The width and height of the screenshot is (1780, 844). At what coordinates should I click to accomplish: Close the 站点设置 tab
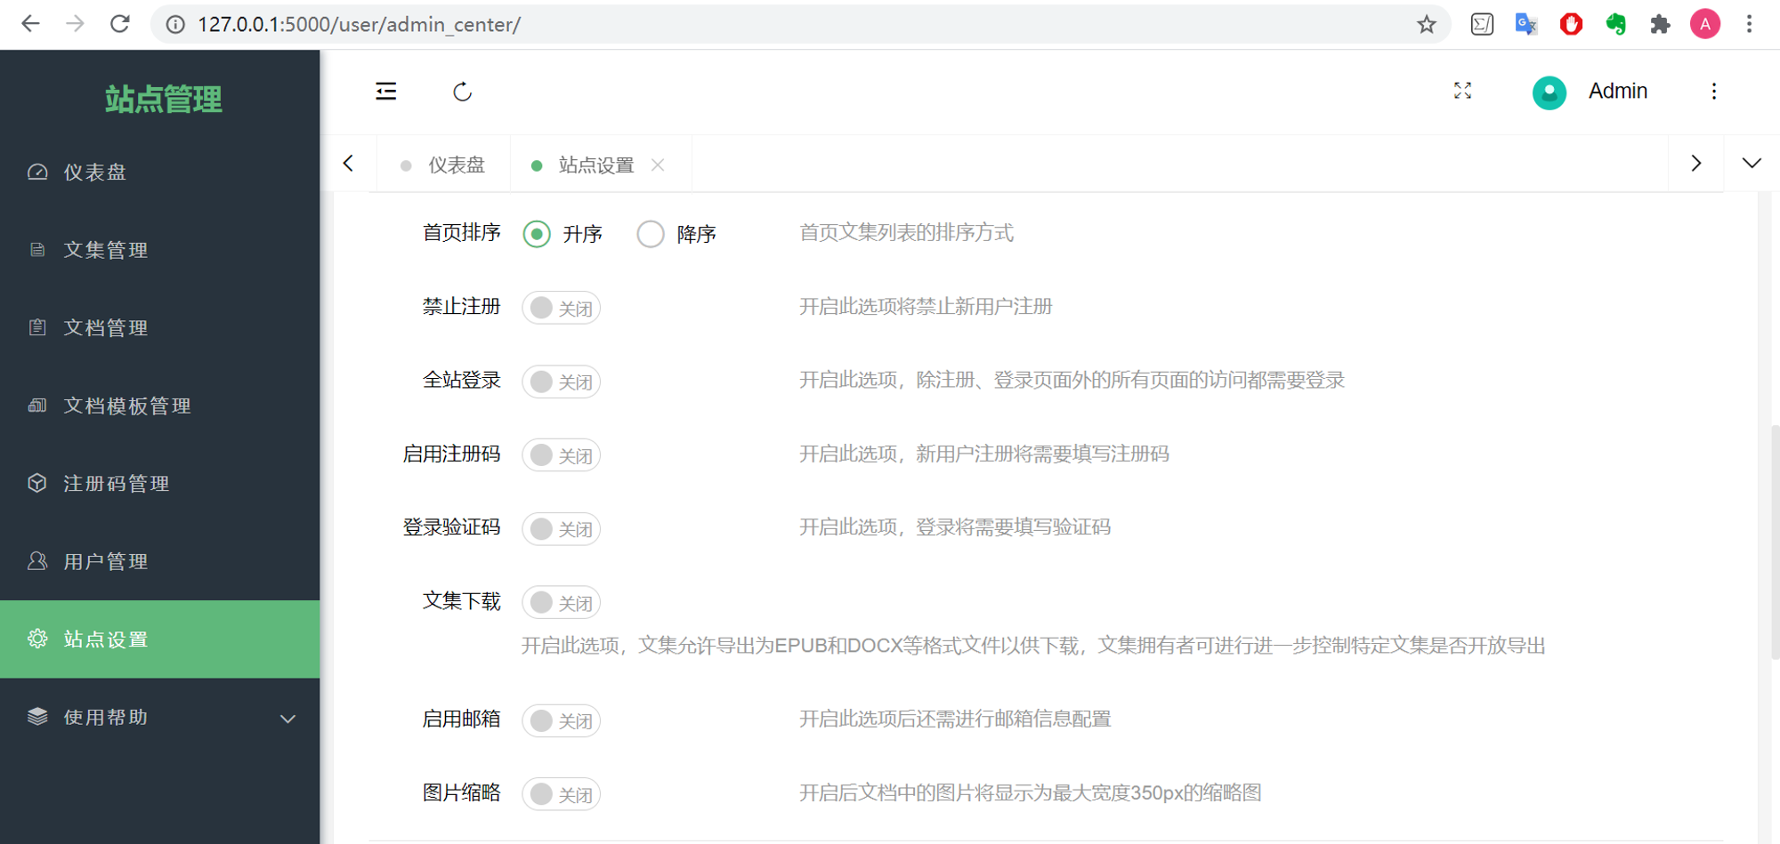[x=658, y=165]
